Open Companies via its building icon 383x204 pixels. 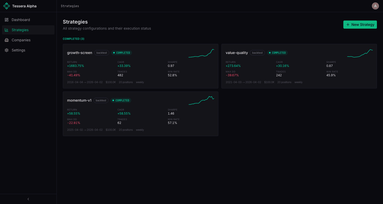pos(7,40)
